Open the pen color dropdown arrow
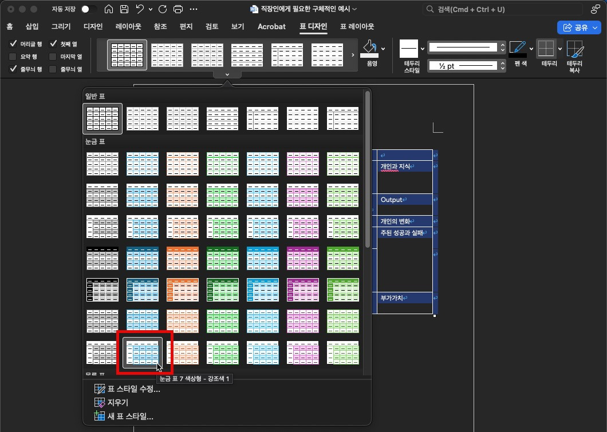The height and width of the screenshot is (432, 607). click(x=531, y=49)
